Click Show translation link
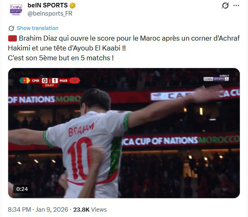Image resolution: width=248 pixels, height=217 pixels. point(37,28)
